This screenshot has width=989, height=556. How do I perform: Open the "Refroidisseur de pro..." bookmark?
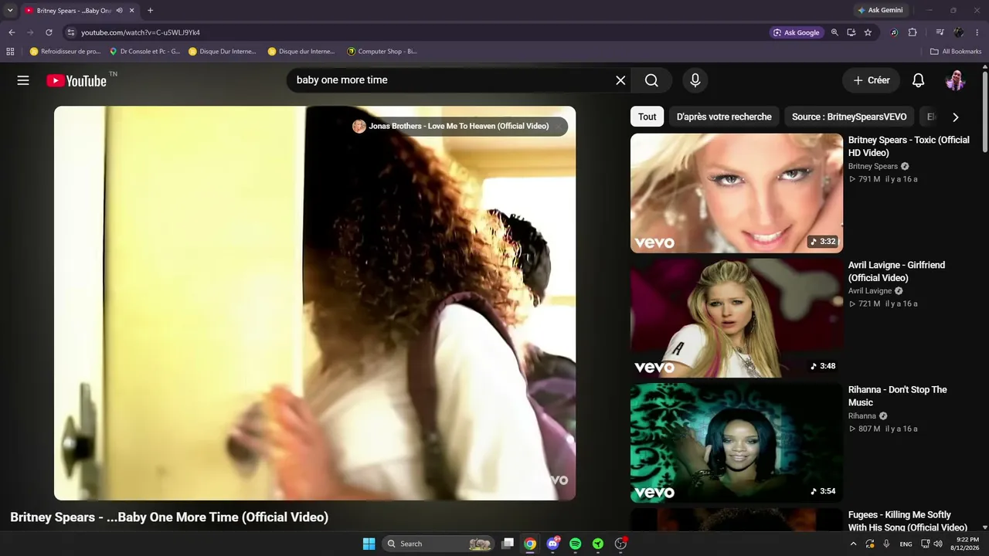65,52
